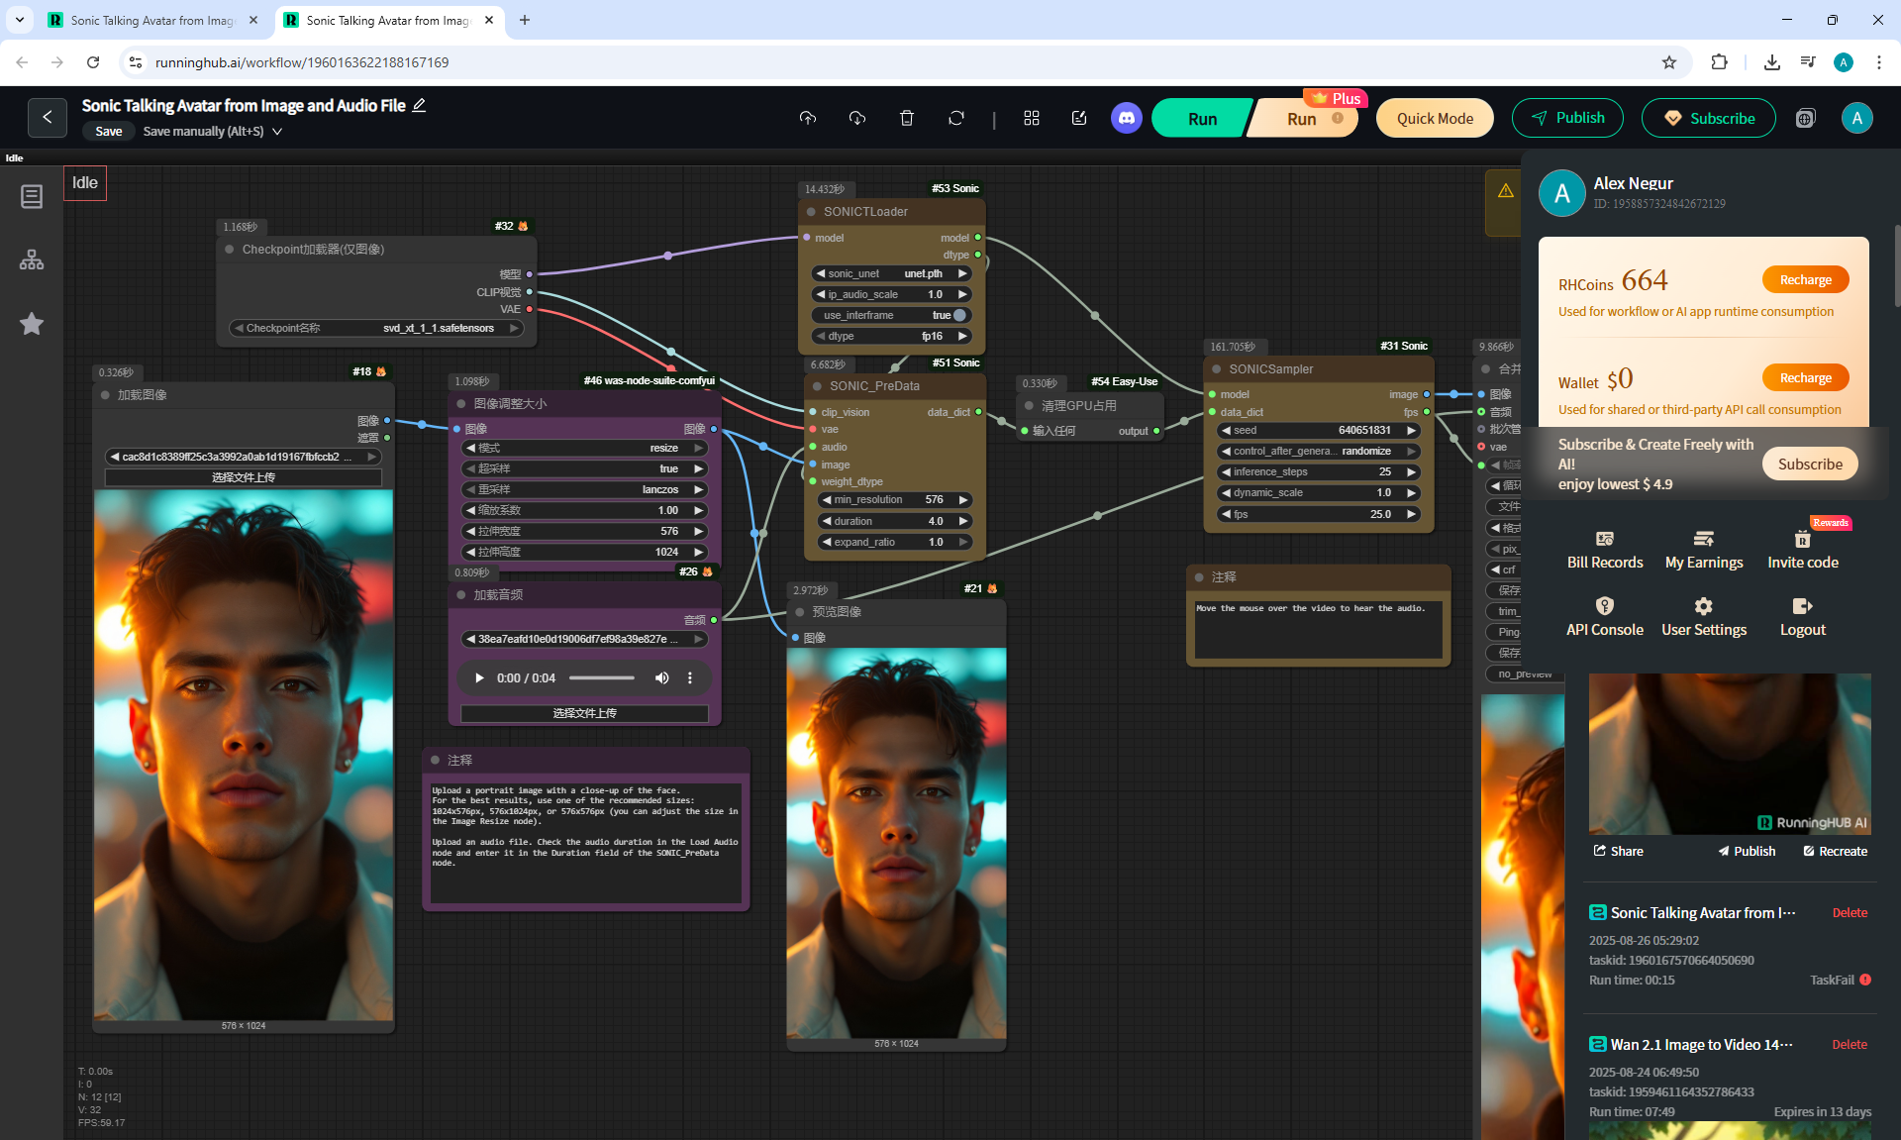The width and height of the screenshot is (1901, 1140).
Task: Open audio player more options menu
Action: [690, 678]
